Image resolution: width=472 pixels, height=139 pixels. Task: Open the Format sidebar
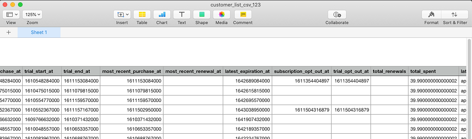pyautogui.click(x=431, y=15)
